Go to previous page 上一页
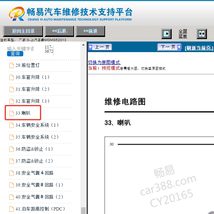The height and width of the screenshot is (214, 214). (x=100, y=47)
